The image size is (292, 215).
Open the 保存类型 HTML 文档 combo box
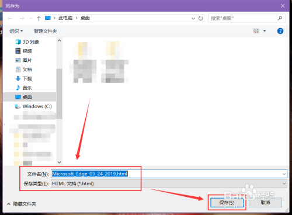[169, 183]
